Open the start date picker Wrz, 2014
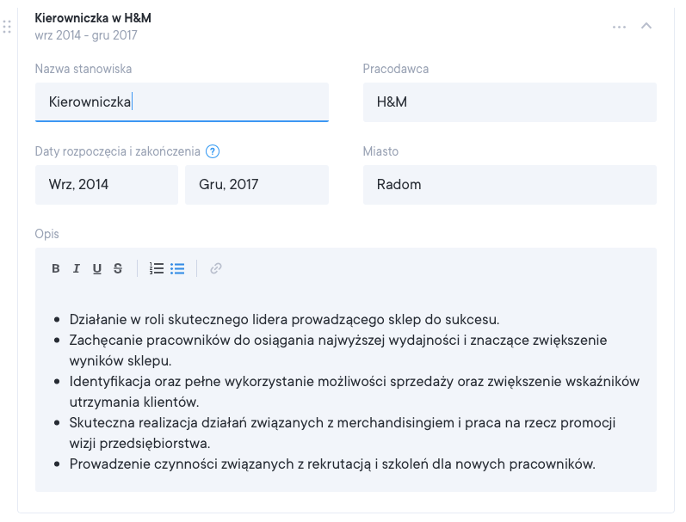 pyautogui.click(x=107, y=185)
